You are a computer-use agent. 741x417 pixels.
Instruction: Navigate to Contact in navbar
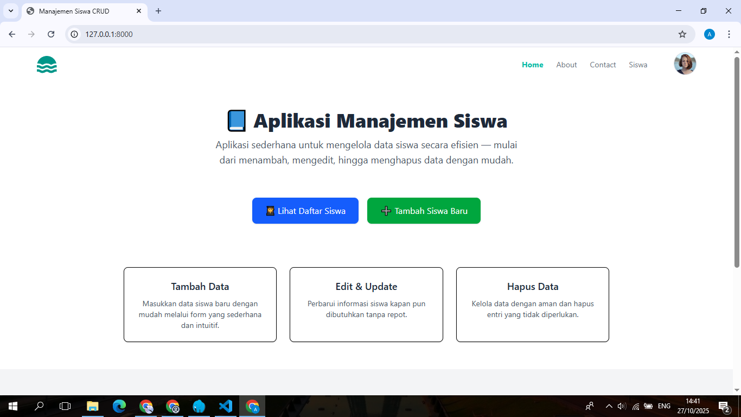point(603,65)
